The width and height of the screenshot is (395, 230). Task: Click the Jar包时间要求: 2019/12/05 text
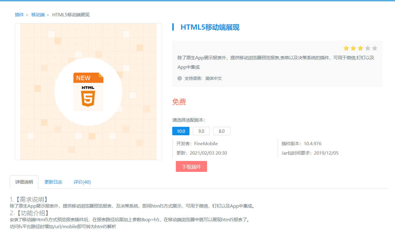[x=310, y=153]
